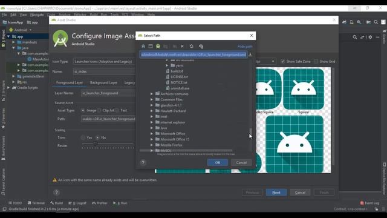Click horizontal scrollbar in file tree
The height and width of the screenshot is (218, 387).
186,150
